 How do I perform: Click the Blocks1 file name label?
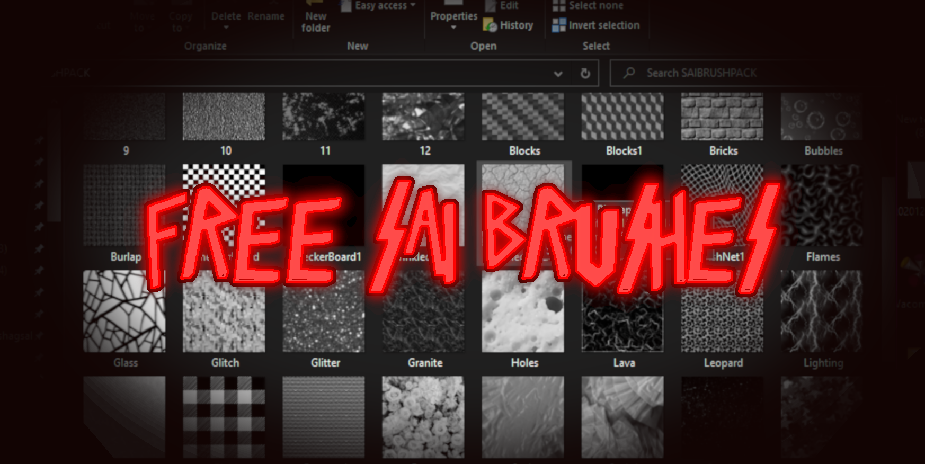(x=624, y=151)
